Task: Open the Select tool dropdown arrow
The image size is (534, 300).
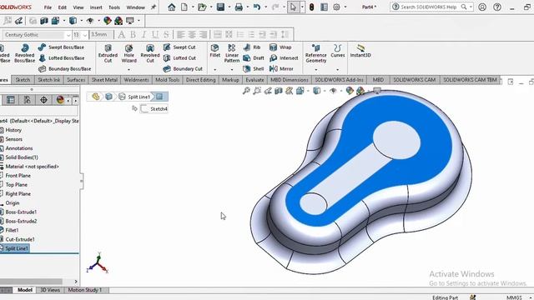Action: (302, 7)
